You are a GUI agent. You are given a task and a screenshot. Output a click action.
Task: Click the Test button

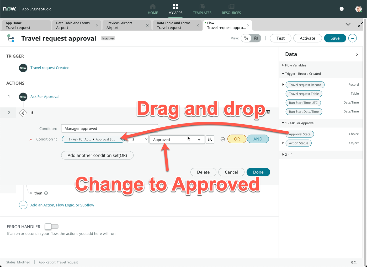tap(280, 38)
